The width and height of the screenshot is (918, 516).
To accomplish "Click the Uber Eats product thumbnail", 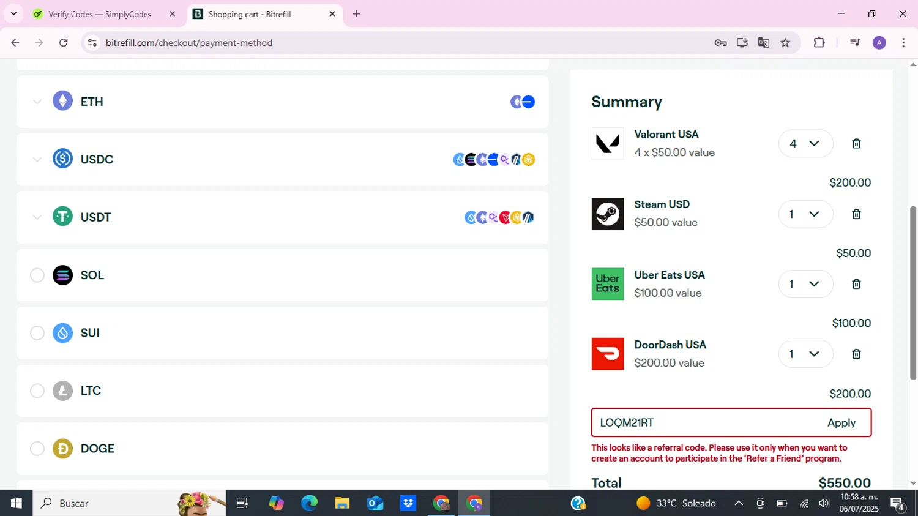I will coord(608,284).
